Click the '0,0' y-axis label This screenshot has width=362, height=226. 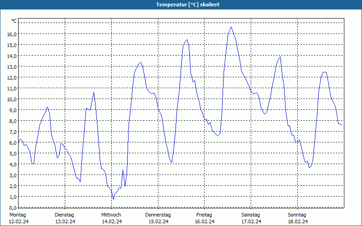click(x=13, y=207)
